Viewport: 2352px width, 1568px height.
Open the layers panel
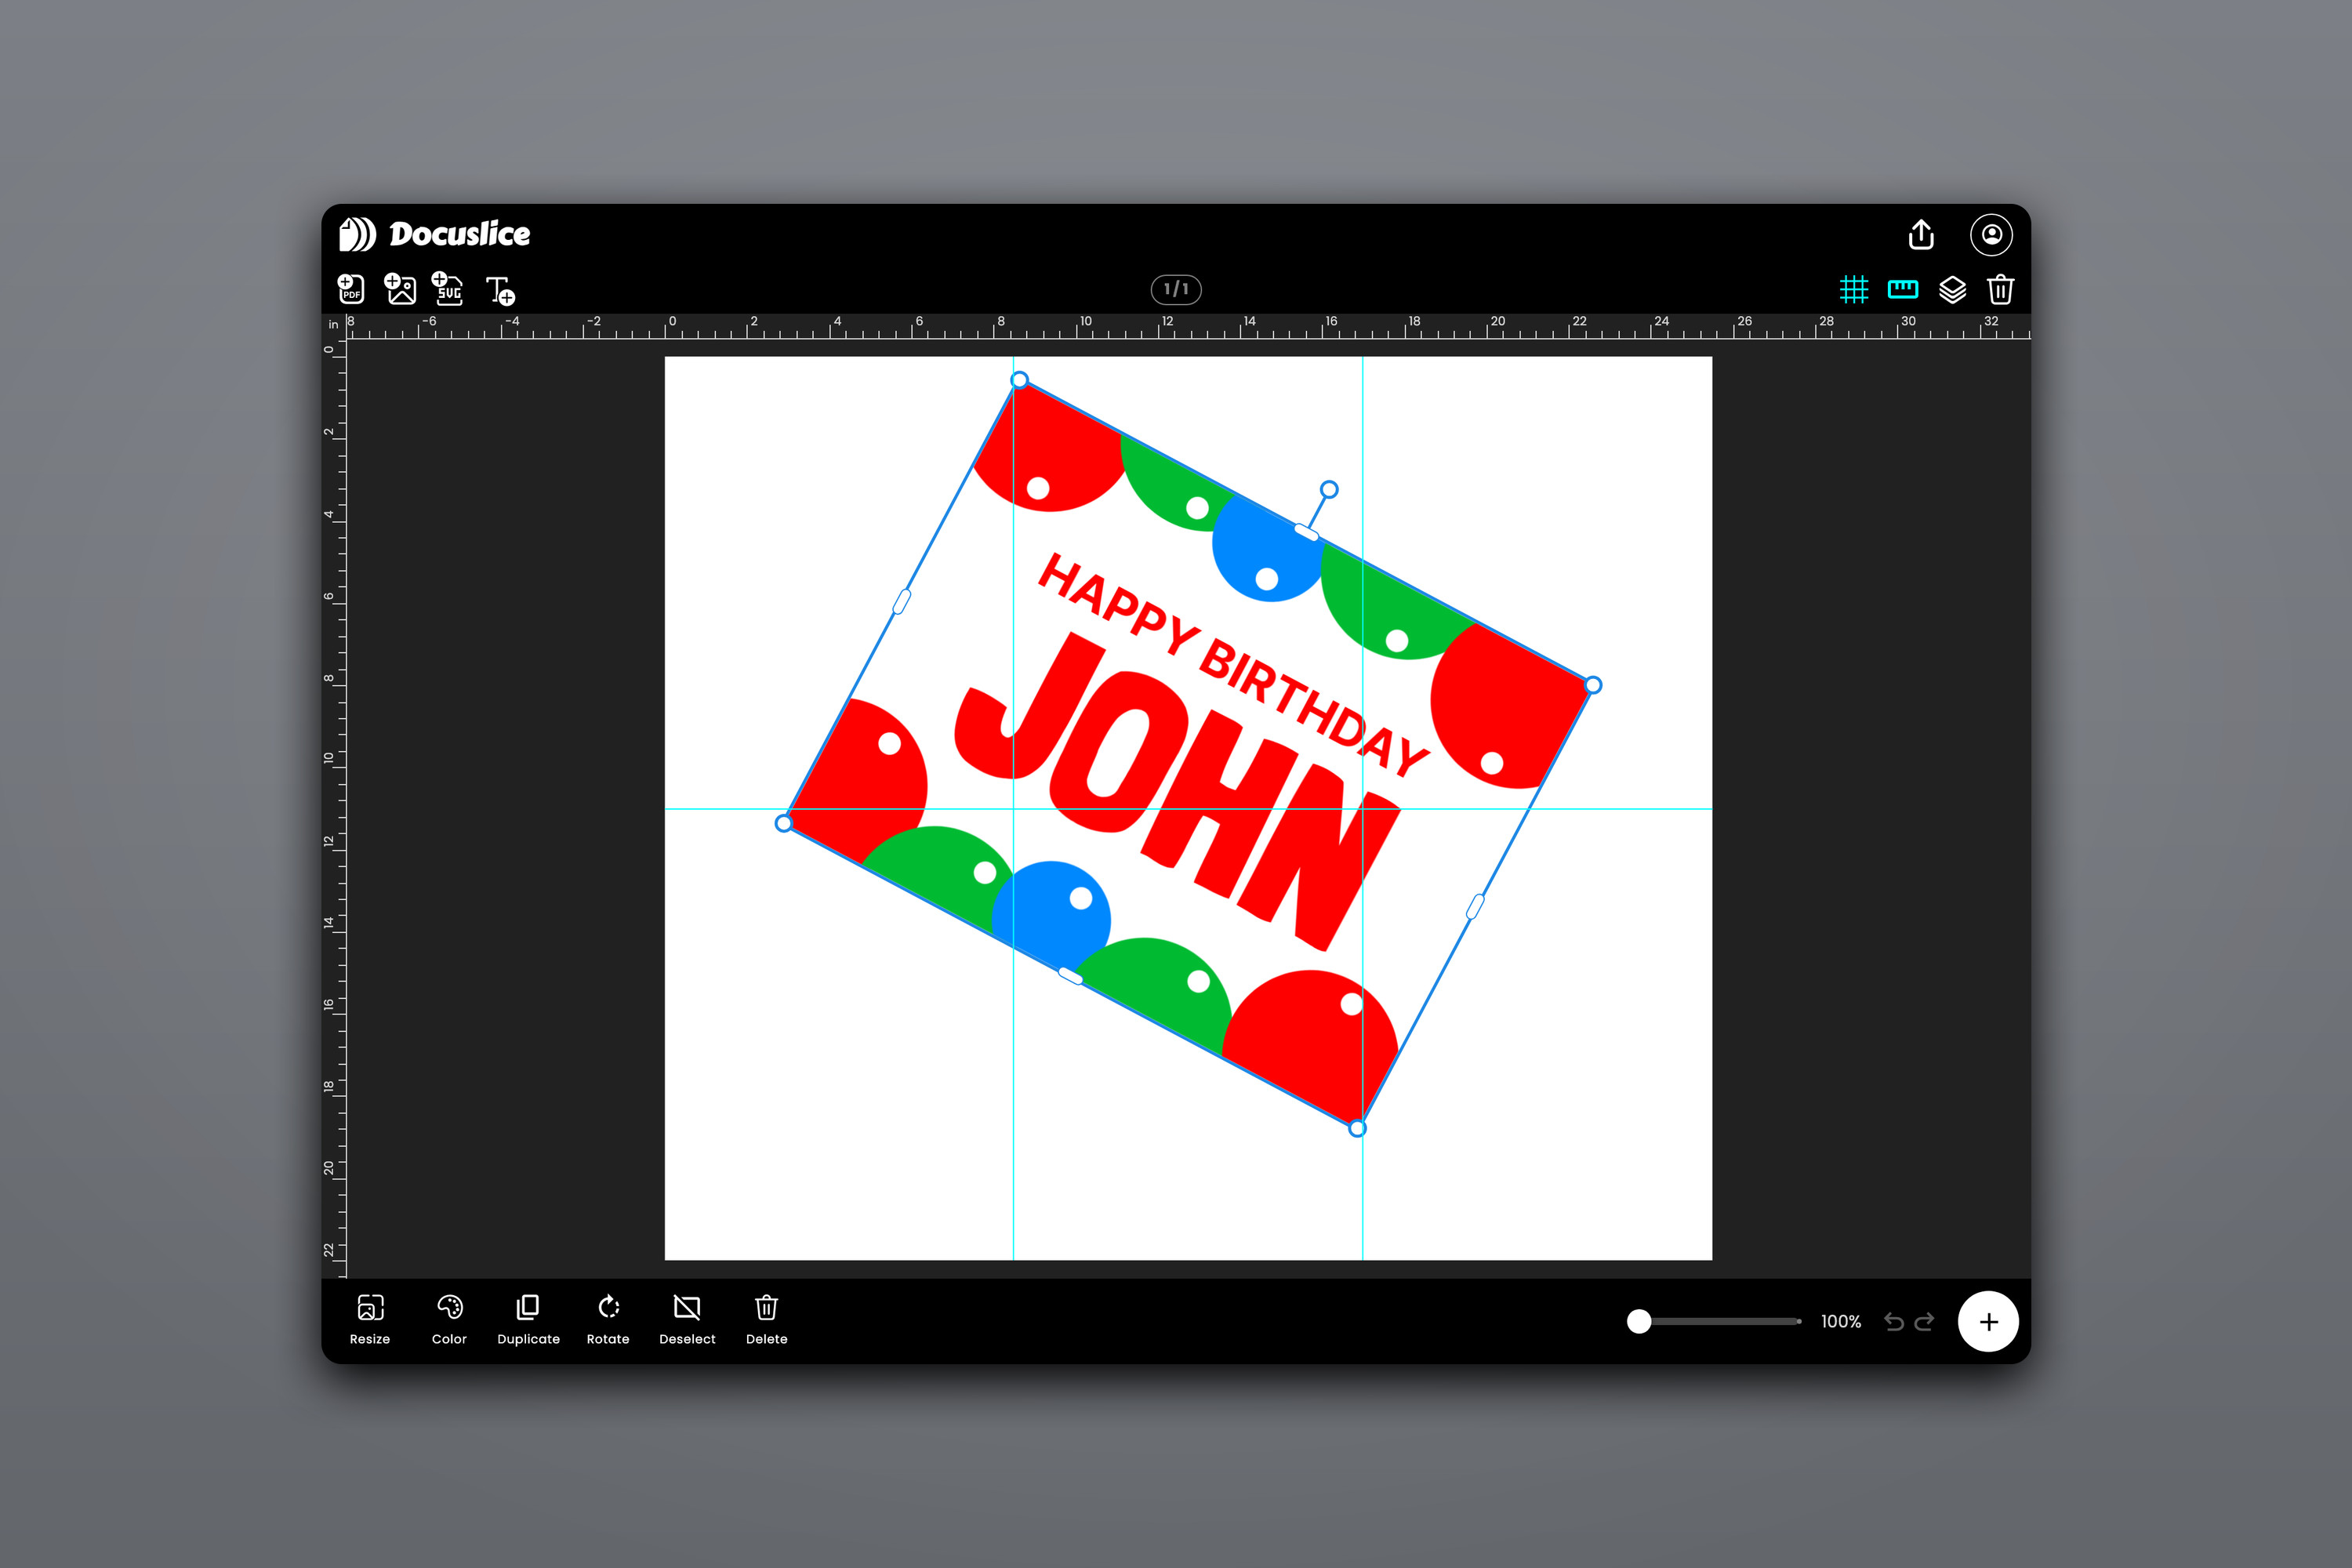[1952, 290]
